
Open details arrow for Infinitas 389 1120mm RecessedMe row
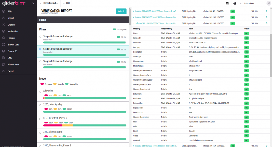coord(267,17)
